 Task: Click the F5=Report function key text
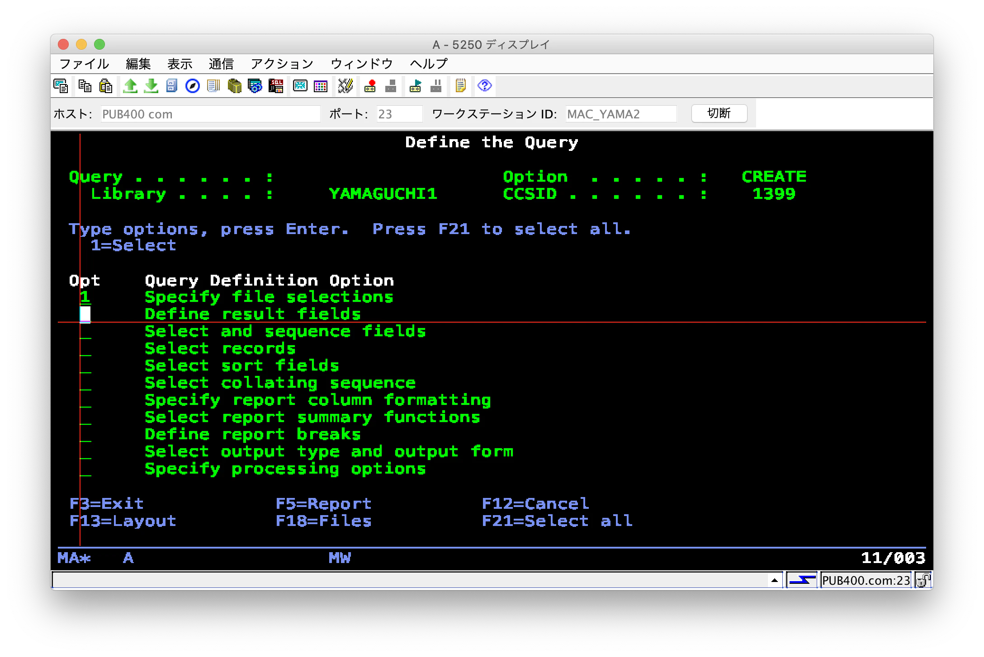coord(324,503)
